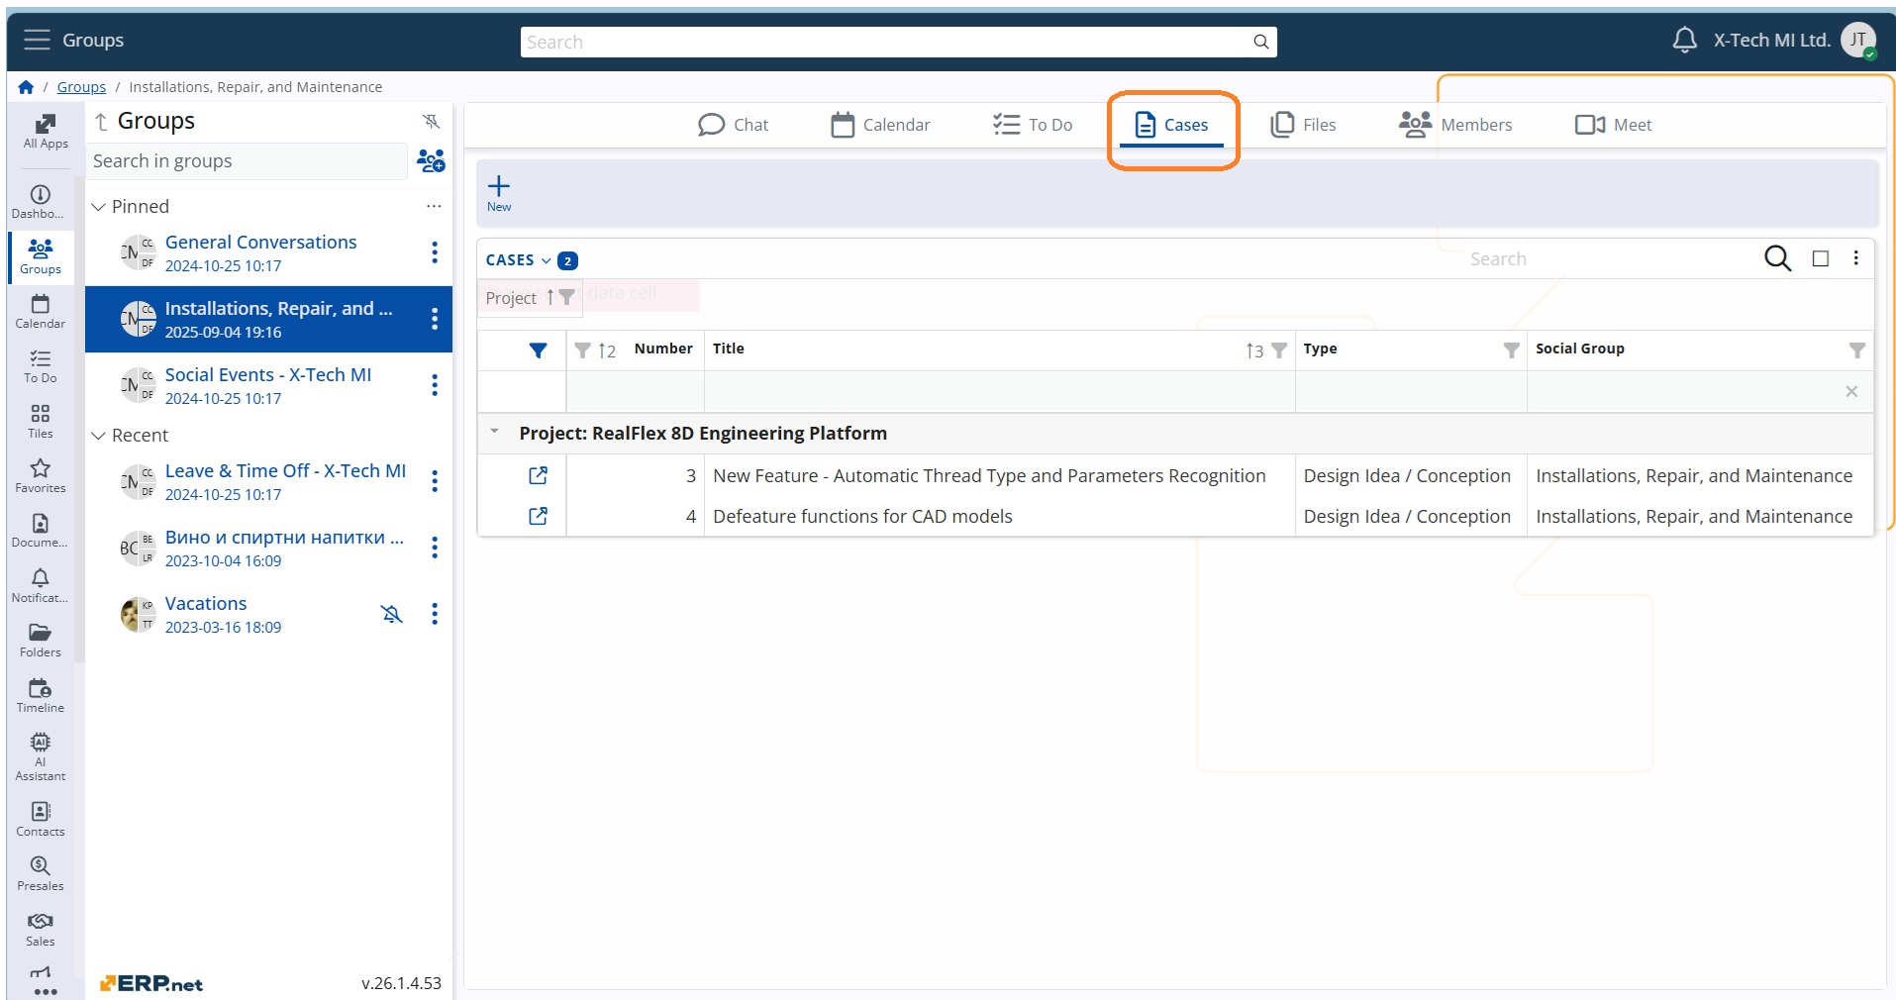The width and height of the screenshot is (1896, 1000).
Task: Filter the Social Group column
Action: tap(1857, 350)
